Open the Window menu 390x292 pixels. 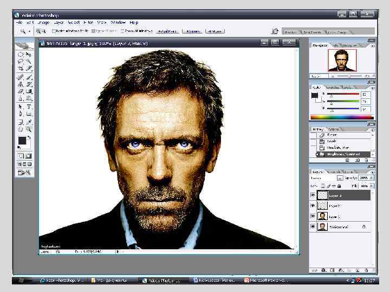coord(118,22)
